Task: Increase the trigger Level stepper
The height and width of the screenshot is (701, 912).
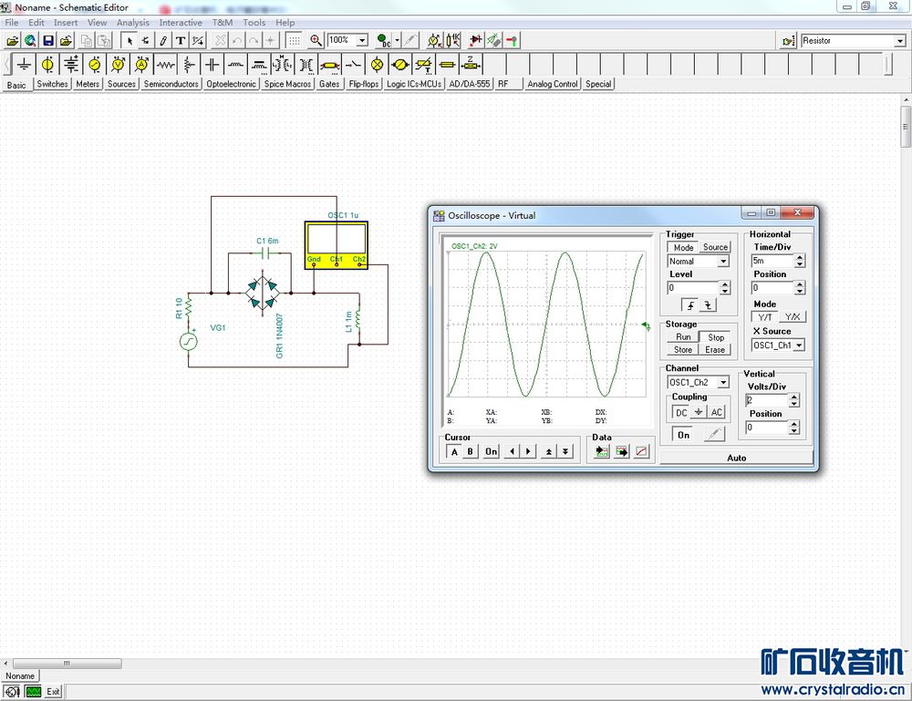Action: (x=724, y=284)
